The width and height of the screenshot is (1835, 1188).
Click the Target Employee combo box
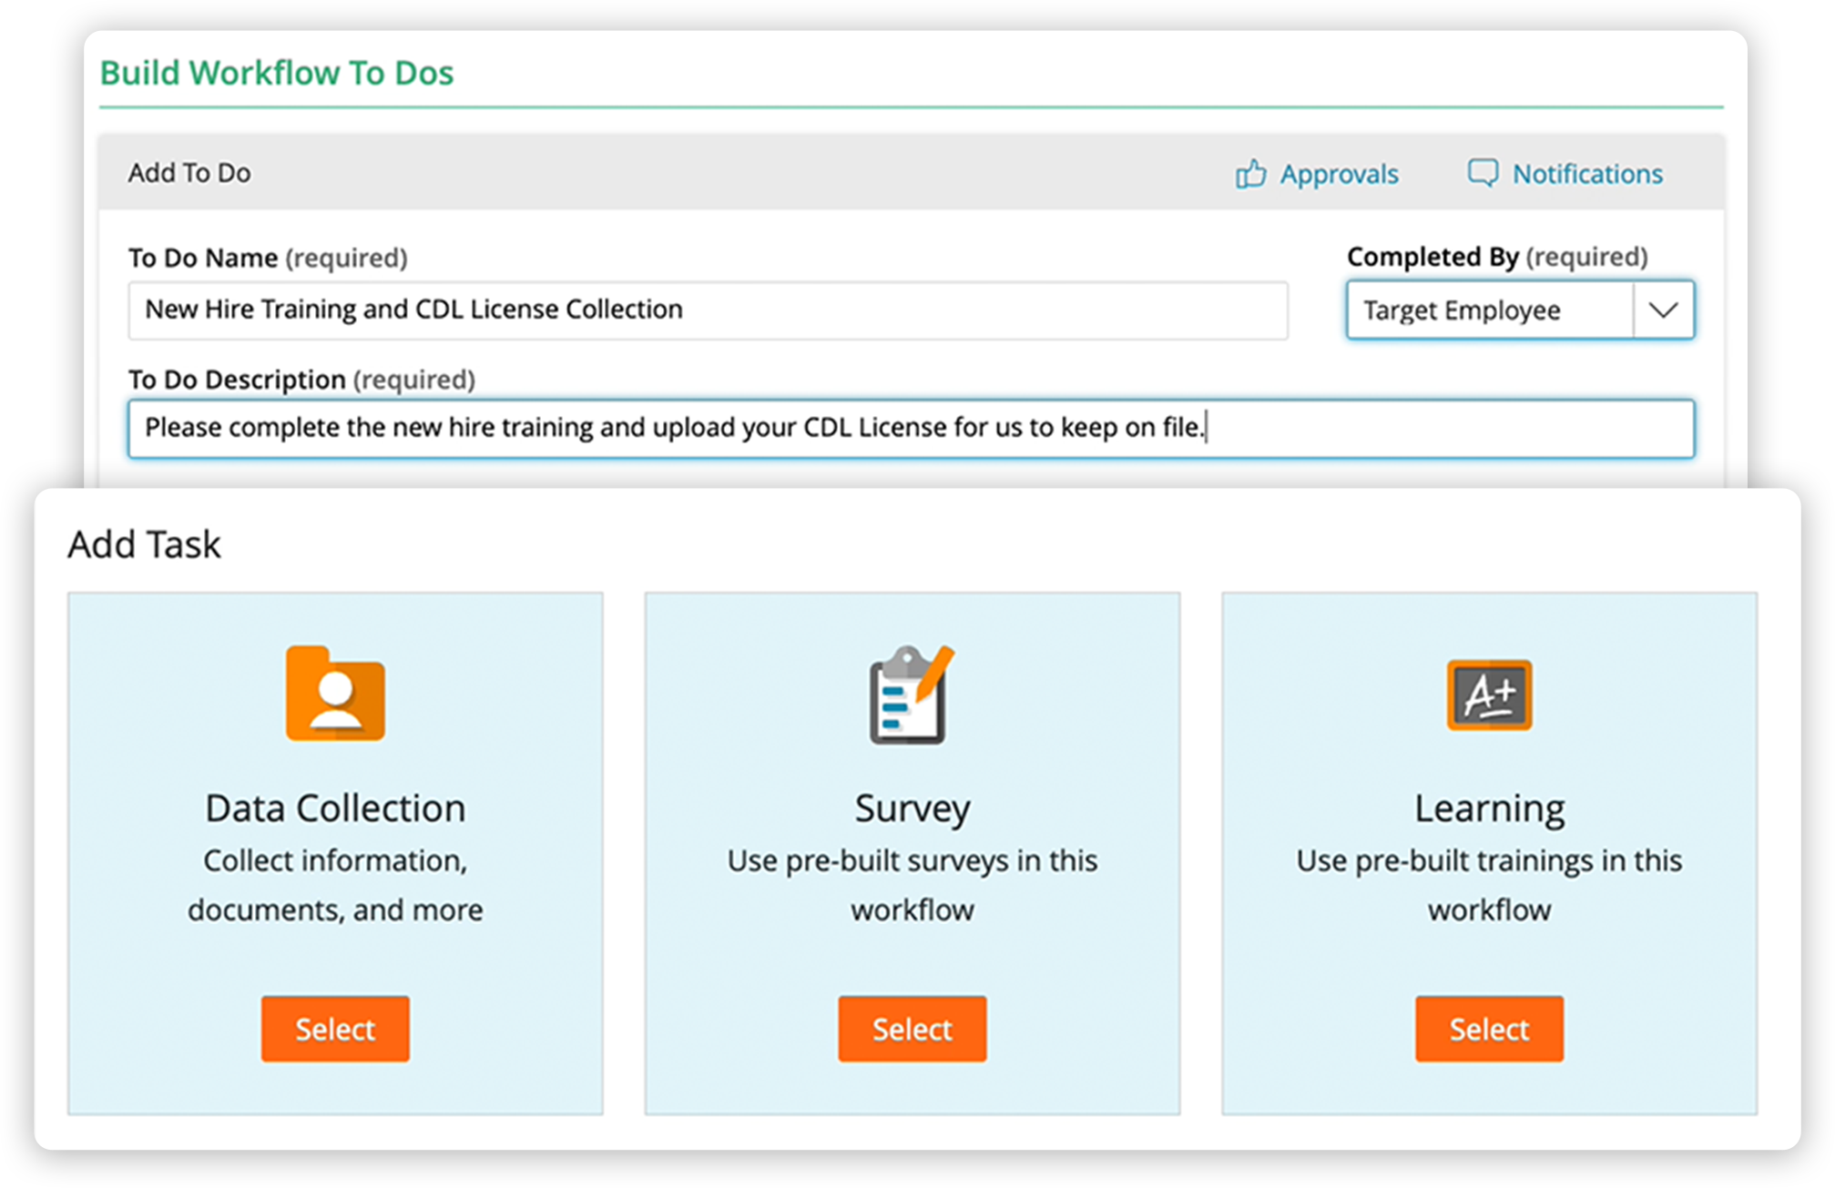point(1490,310)
